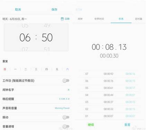Screen dimensions: 146x130
Task: Open the 定时器 timer tab
Action: 138,19
